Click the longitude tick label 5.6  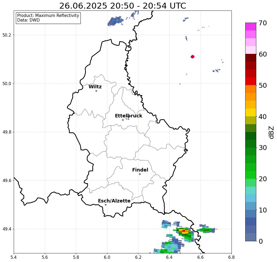45,257
